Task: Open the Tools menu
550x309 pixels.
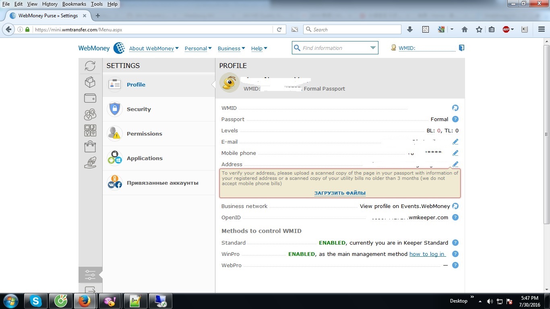Action: click(x=97, y=4)
